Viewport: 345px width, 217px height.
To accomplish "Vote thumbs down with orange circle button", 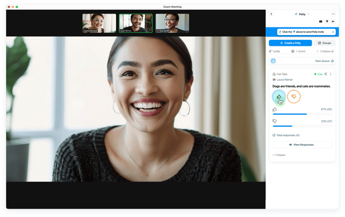I will tap(294, 97).
